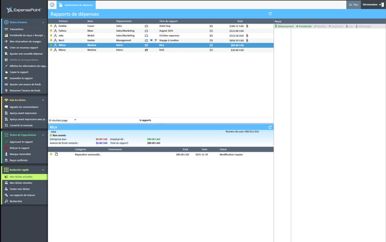This screenshot has width=386, height=242.
Task: Click 'Approuver le rapport' checkmark
Action: [x=5, y=142]
